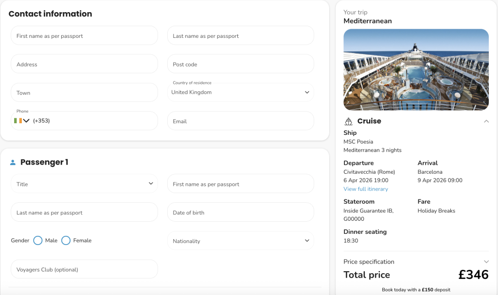Image resolution: width=498 pixels, height=295 pixels.
Task: Click the Mediterranean trip title
Action: [368, 21]
